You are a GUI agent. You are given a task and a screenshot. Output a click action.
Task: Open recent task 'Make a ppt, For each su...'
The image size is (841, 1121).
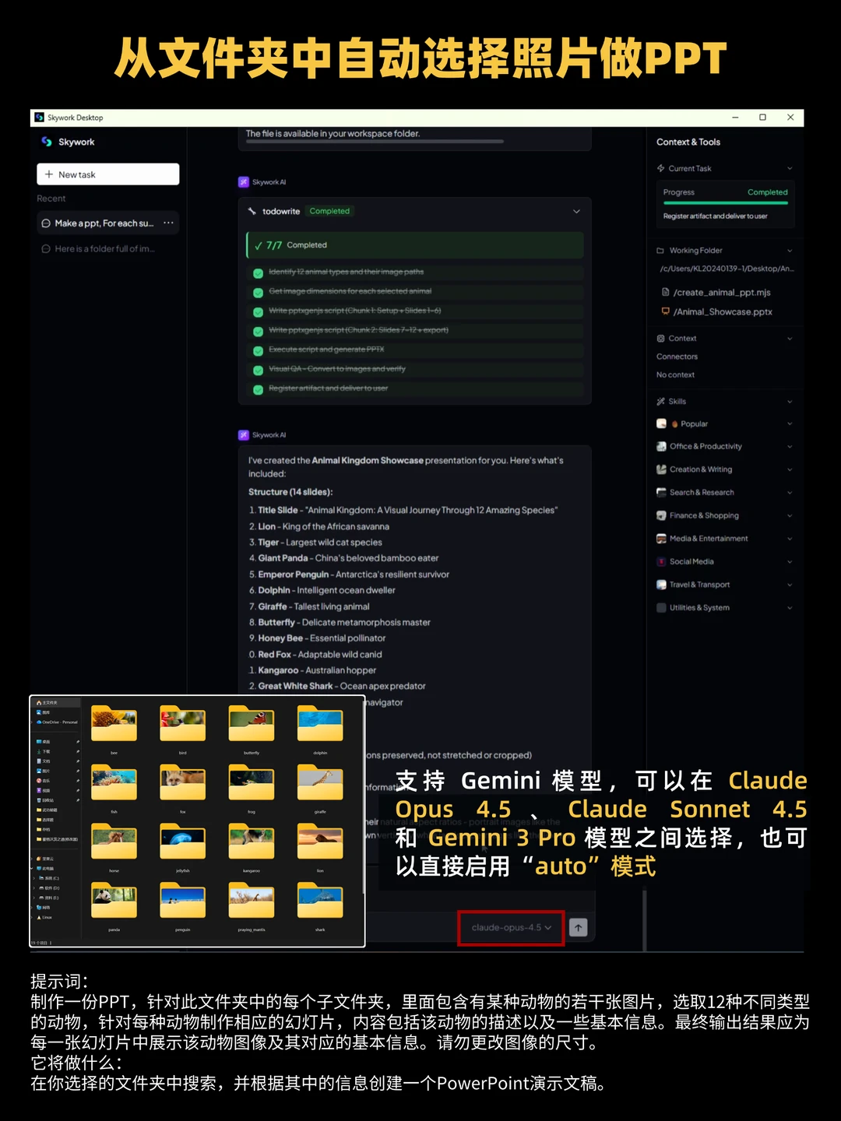[x=104, y=223]
